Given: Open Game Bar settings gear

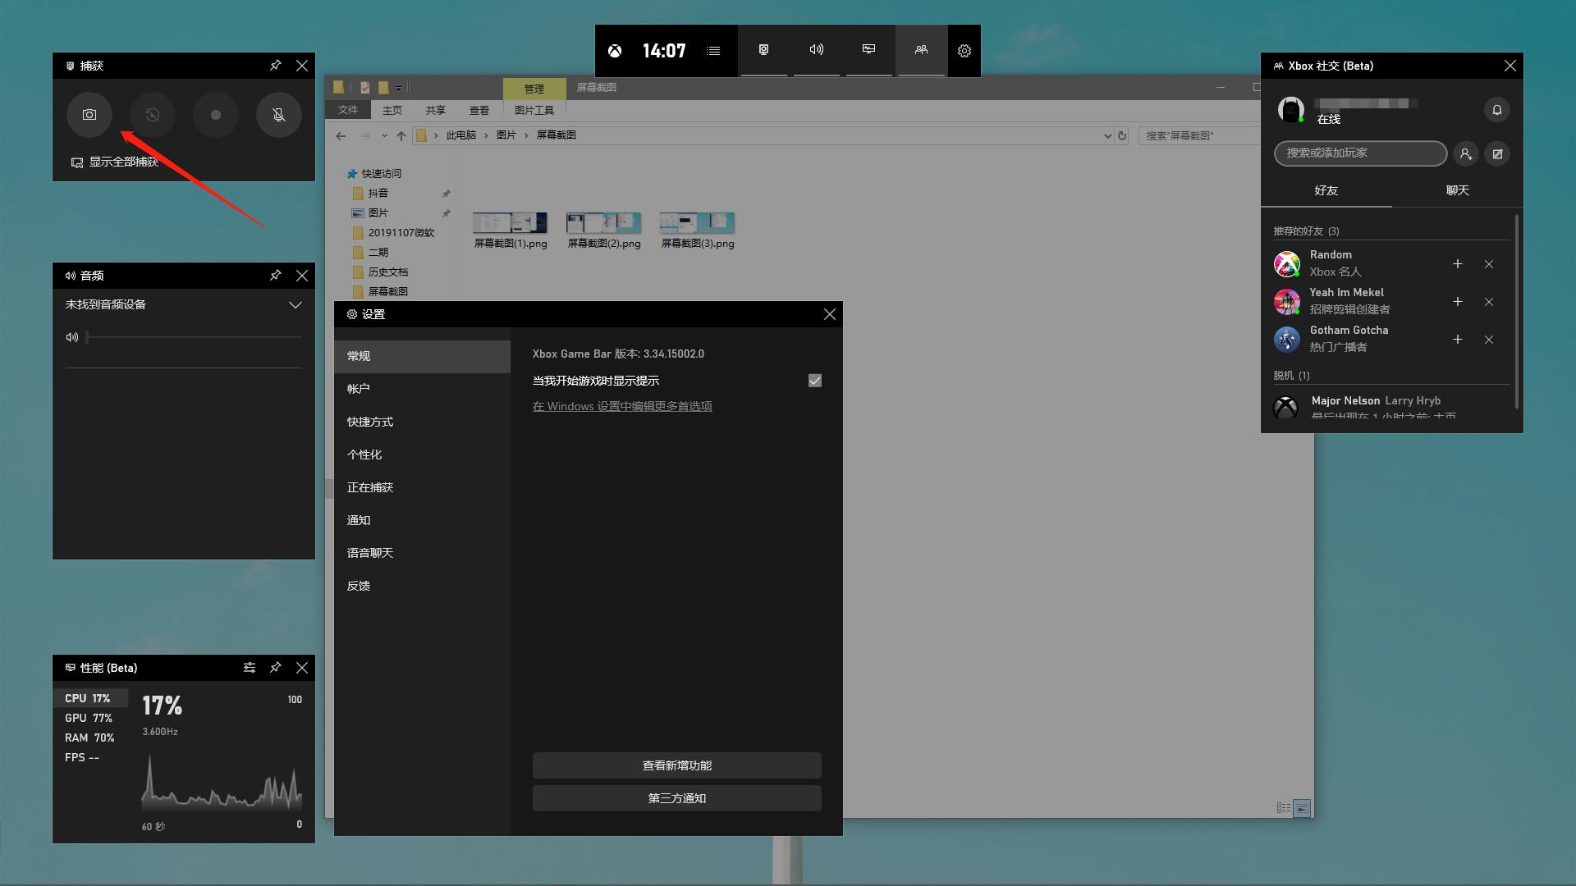Looking at the screenshot, I should (964, 51).
